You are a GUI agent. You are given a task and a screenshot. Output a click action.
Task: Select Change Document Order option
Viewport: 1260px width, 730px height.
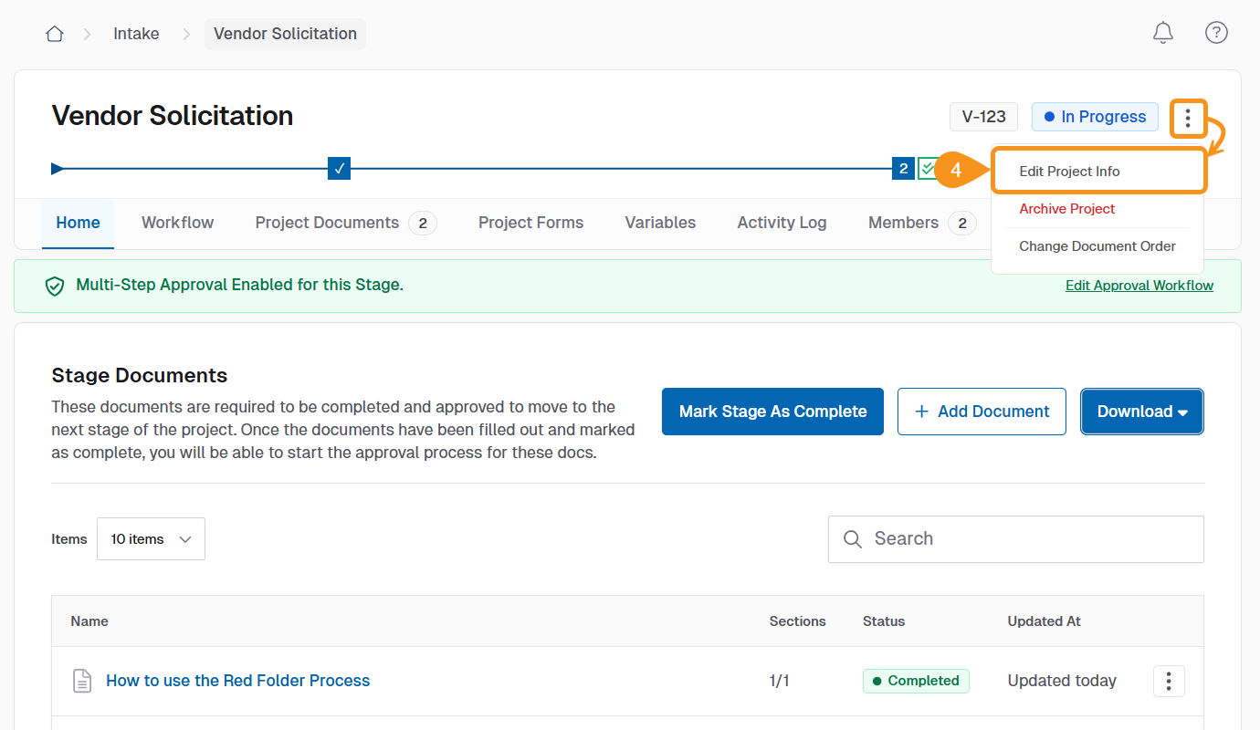point(1097,246)
